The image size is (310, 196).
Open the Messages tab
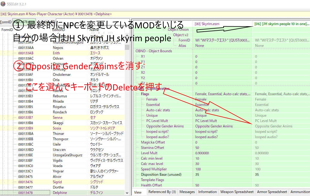click(x=187, y=192)
